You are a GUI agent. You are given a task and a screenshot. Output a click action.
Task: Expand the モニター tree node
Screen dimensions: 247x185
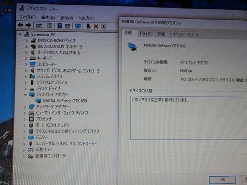pos(24,138)
